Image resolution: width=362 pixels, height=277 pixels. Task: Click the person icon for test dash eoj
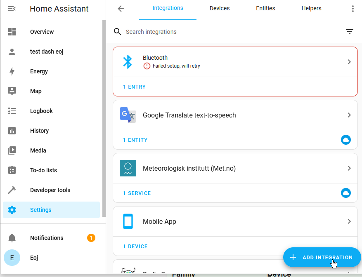(12, 52)
